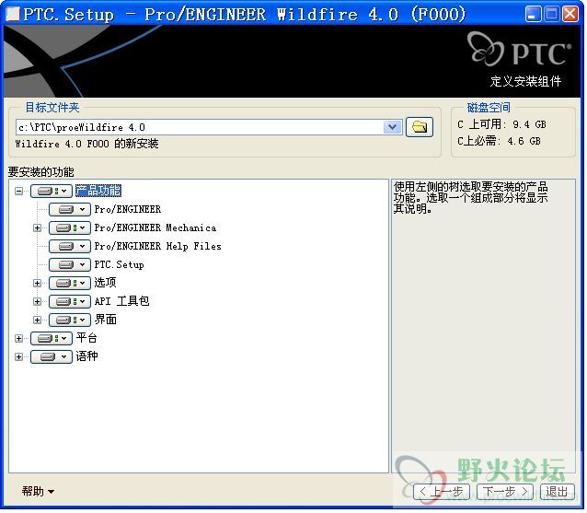Open the destination folder dropdown arrow
587x513 pixels.
point(392,127)
